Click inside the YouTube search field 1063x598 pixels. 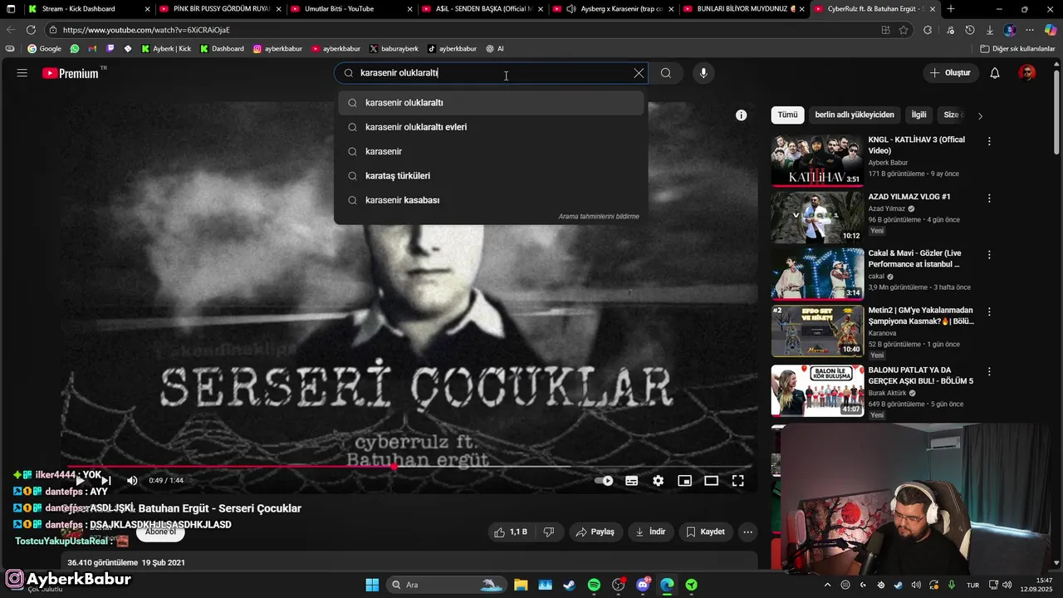click(x=490, y=73)
